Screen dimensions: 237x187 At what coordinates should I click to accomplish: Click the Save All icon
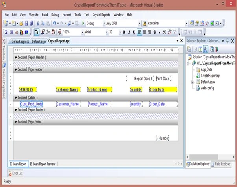click(31, 24)
